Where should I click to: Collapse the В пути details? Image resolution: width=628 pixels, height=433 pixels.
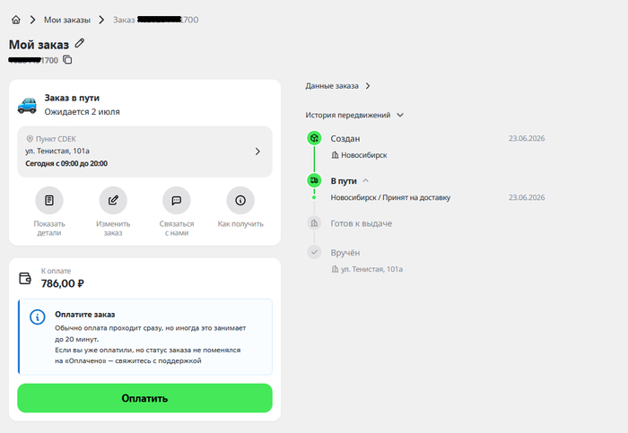tap(365, 181)
